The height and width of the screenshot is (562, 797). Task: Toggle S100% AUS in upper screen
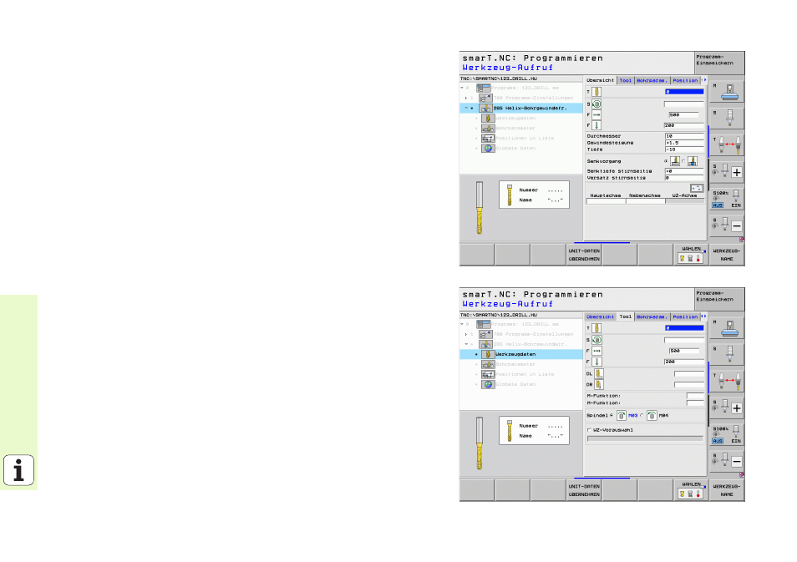pyautogui.click(x=718, y=205)
